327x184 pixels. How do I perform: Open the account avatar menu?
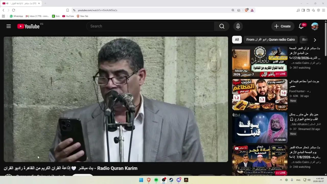(x=315, y=26)
